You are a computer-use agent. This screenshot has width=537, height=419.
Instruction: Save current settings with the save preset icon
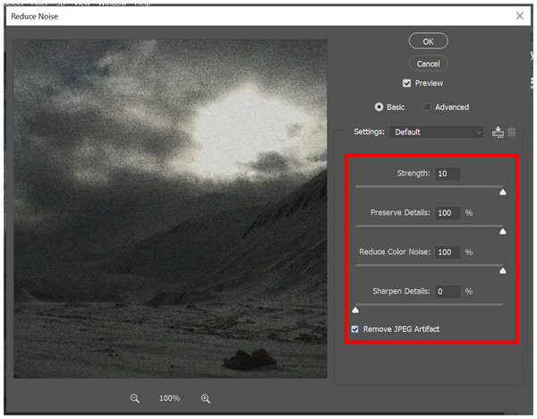[498, 132]
